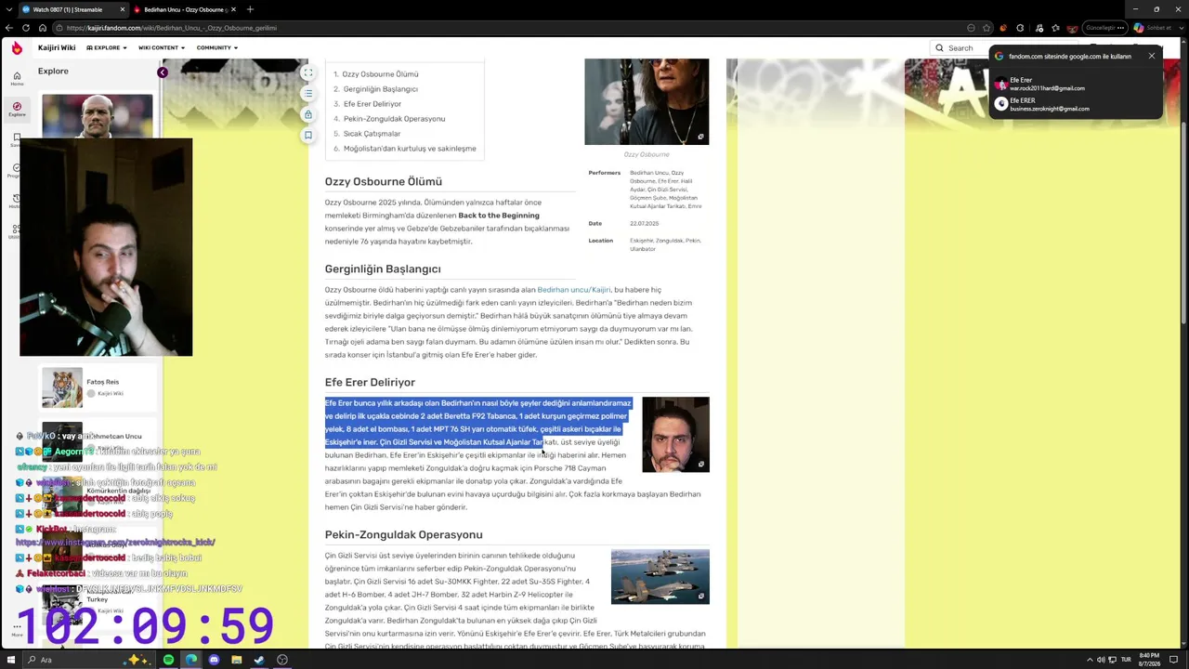Click the Fandom flame logo
This screenshot has height=669, width=1189.
(17, 48)
